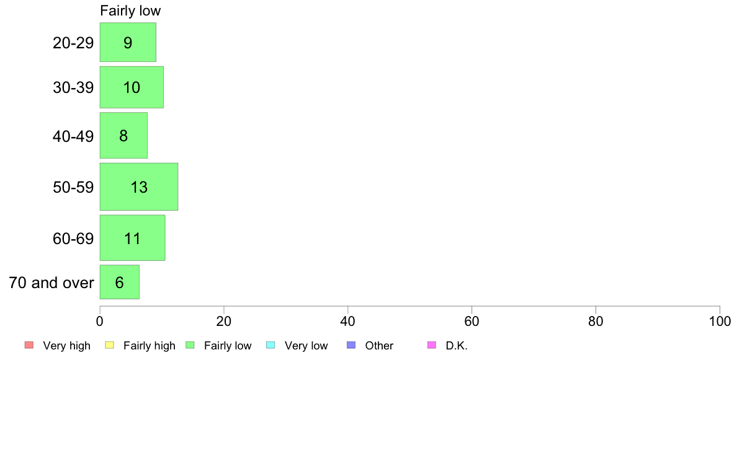This screenshot has height=456, width=737.
Task: Click the Very high legend label
Action: coord(66,346)
